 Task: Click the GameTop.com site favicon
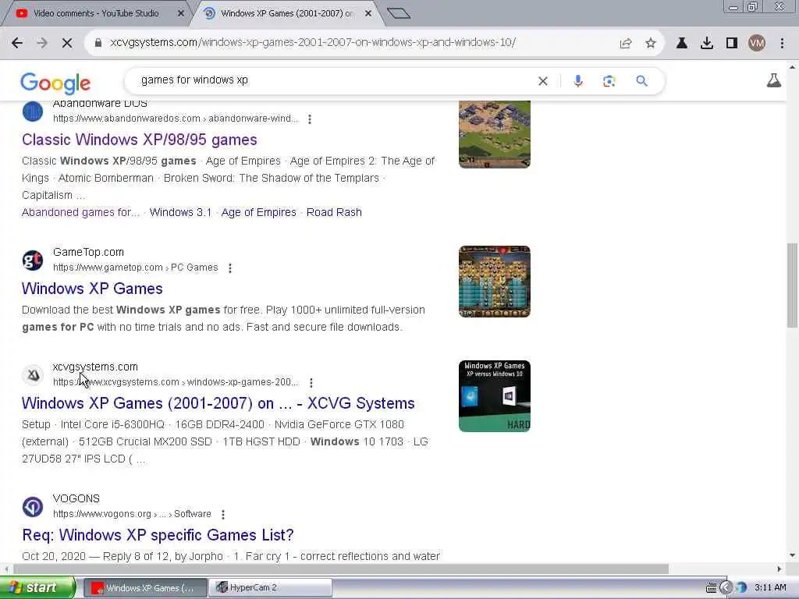(x=33, y=261)
